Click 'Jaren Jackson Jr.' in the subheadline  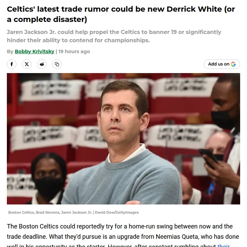click(32, 32)
